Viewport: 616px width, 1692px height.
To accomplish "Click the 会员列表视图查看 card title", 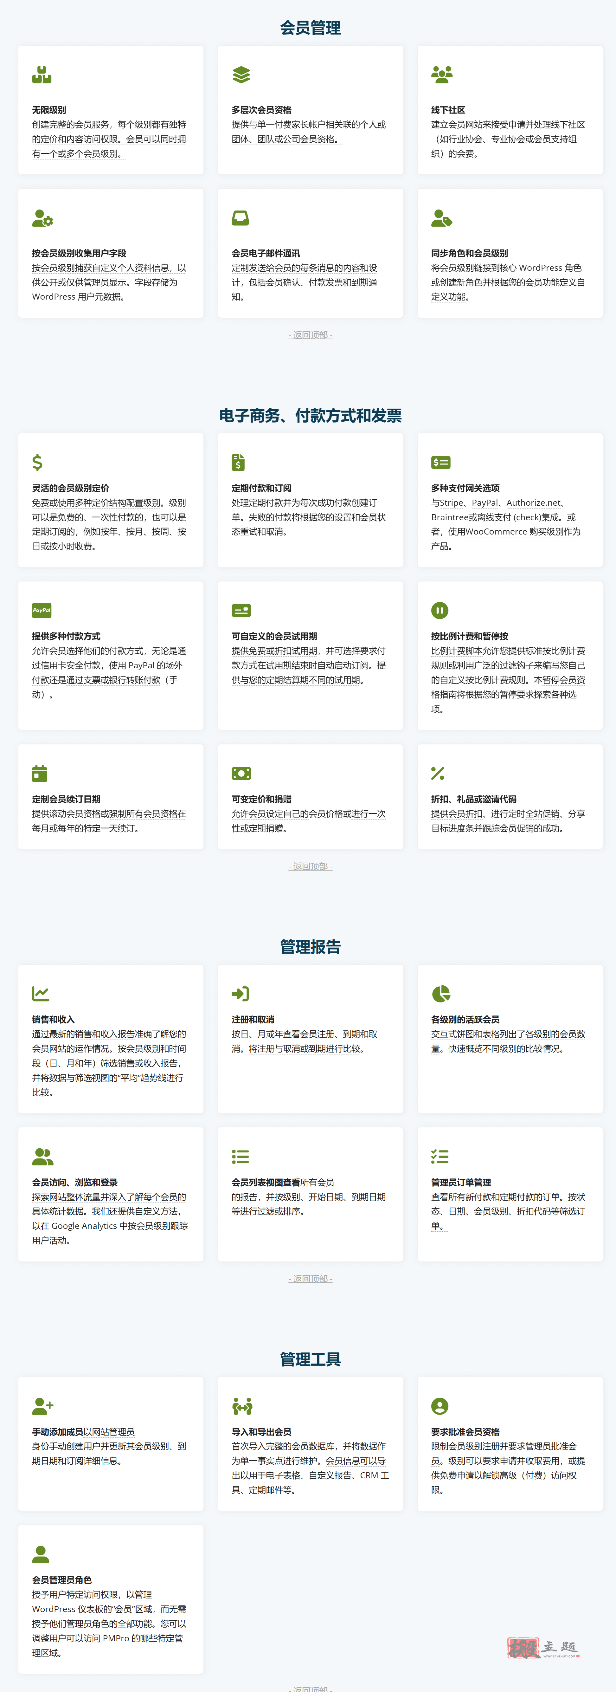I will tap(266, 1182).
